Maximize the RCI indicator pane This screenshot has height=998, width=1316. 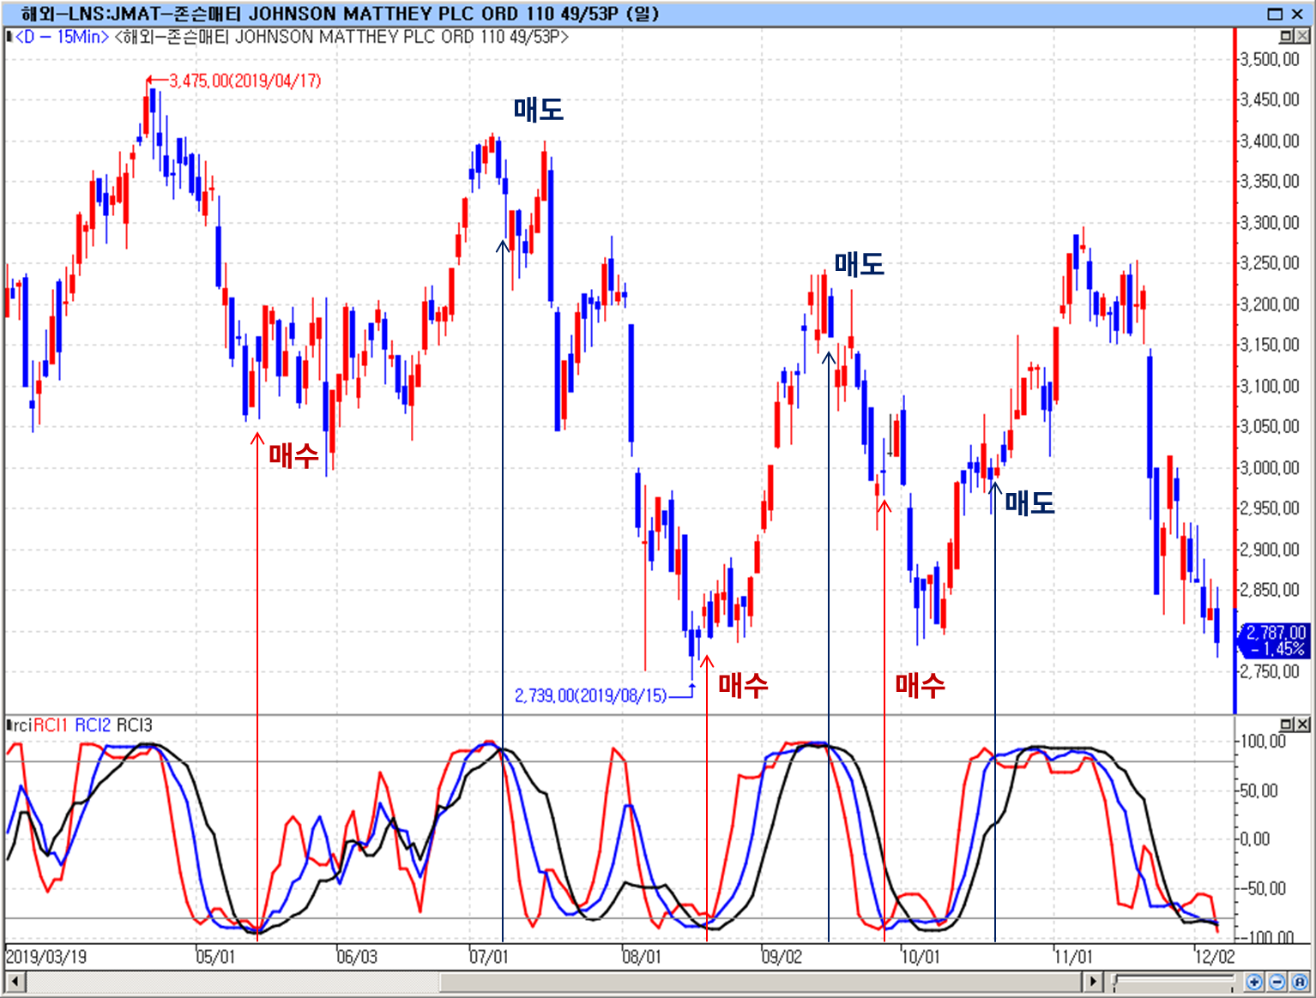pos(1286,724)
